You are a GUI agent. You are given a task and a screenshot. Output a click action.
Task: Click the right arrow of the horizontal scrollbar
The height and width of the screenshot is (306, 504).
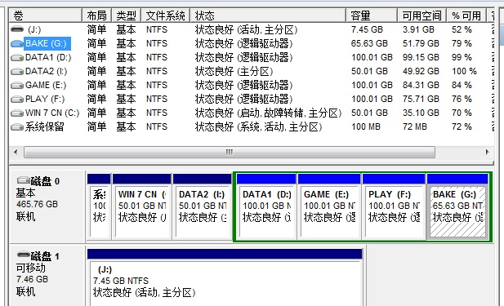[488, 152]
